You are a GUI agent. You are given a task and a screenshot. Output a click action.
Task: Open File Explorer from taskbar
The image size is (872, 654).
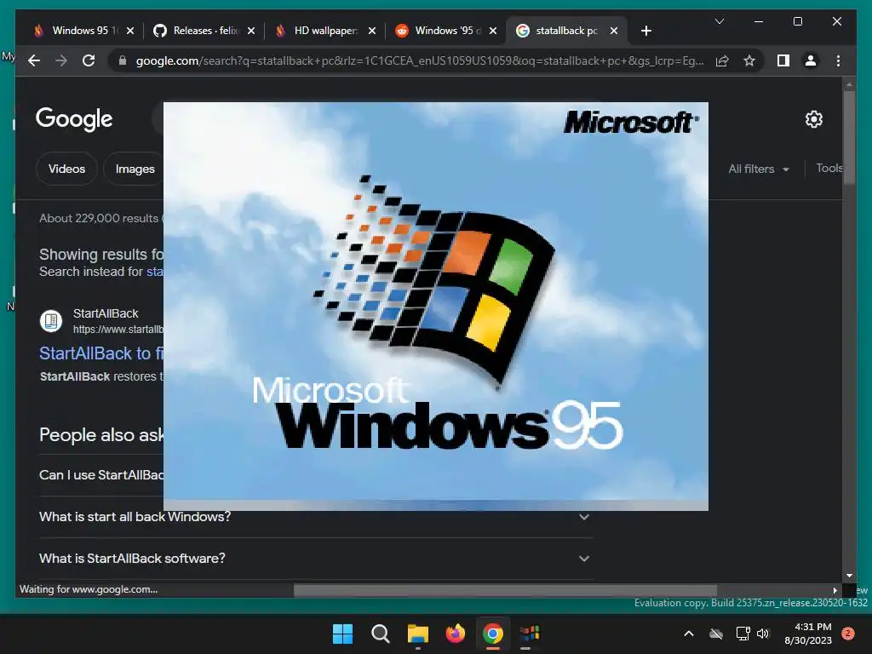coord(417,634)
